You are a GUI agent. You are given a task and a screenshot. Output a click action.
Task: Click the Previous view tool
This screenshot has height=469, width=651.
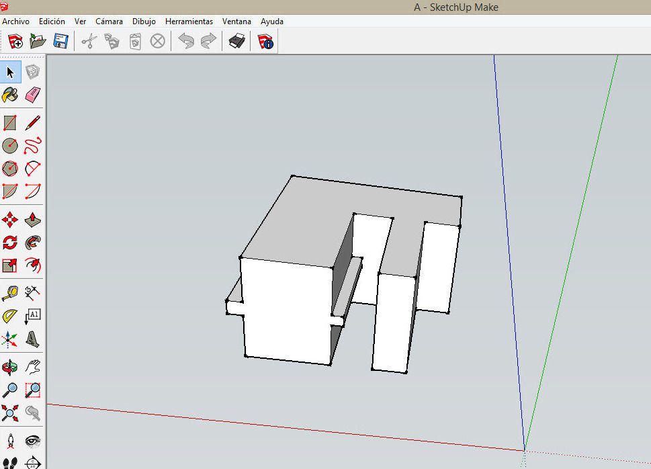tap(32, 413)
